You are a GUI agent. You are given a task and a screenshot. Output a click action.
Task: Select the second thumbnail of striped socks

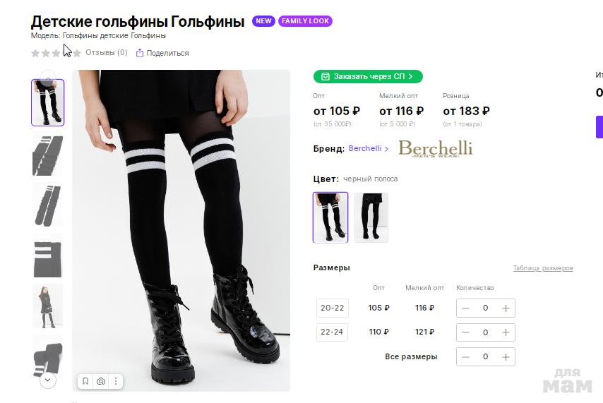click(47, 155)
